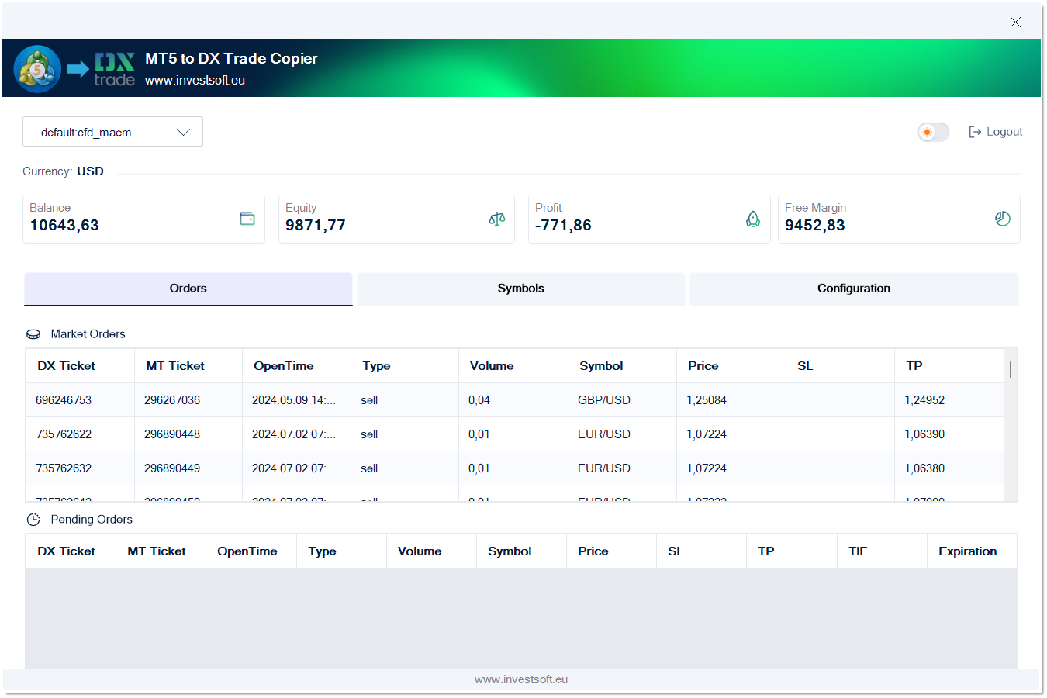Click the Market Orders coin icon
1047x698 pixels.
(x=33, y=334)
